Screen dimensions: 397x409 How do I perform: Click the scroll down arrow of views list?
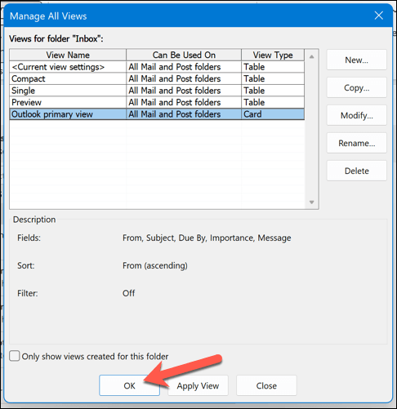tap(312, 202)
